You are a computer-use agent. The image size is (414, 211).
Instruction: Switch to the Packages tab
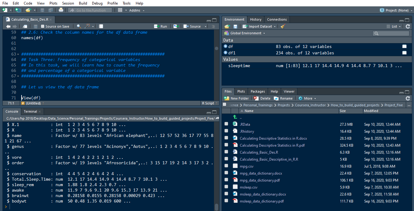coord(258,91)
